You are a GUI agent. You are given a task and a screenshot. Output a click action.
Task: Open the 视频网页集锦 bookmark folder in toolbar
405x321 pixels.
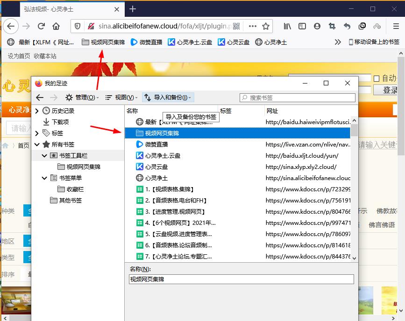click(103, 42)
